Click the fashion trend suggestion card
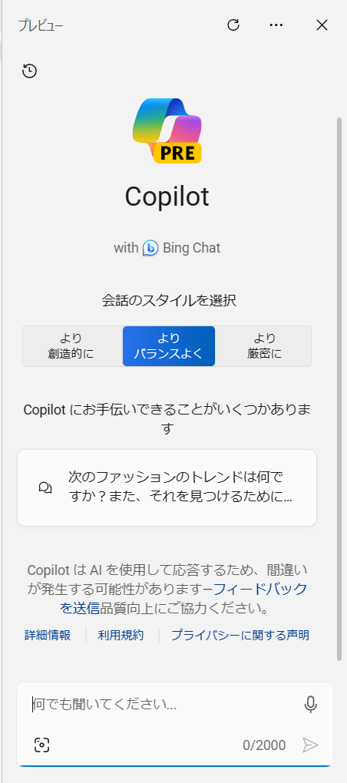This screenshot has width=347, height=783. 167,488
